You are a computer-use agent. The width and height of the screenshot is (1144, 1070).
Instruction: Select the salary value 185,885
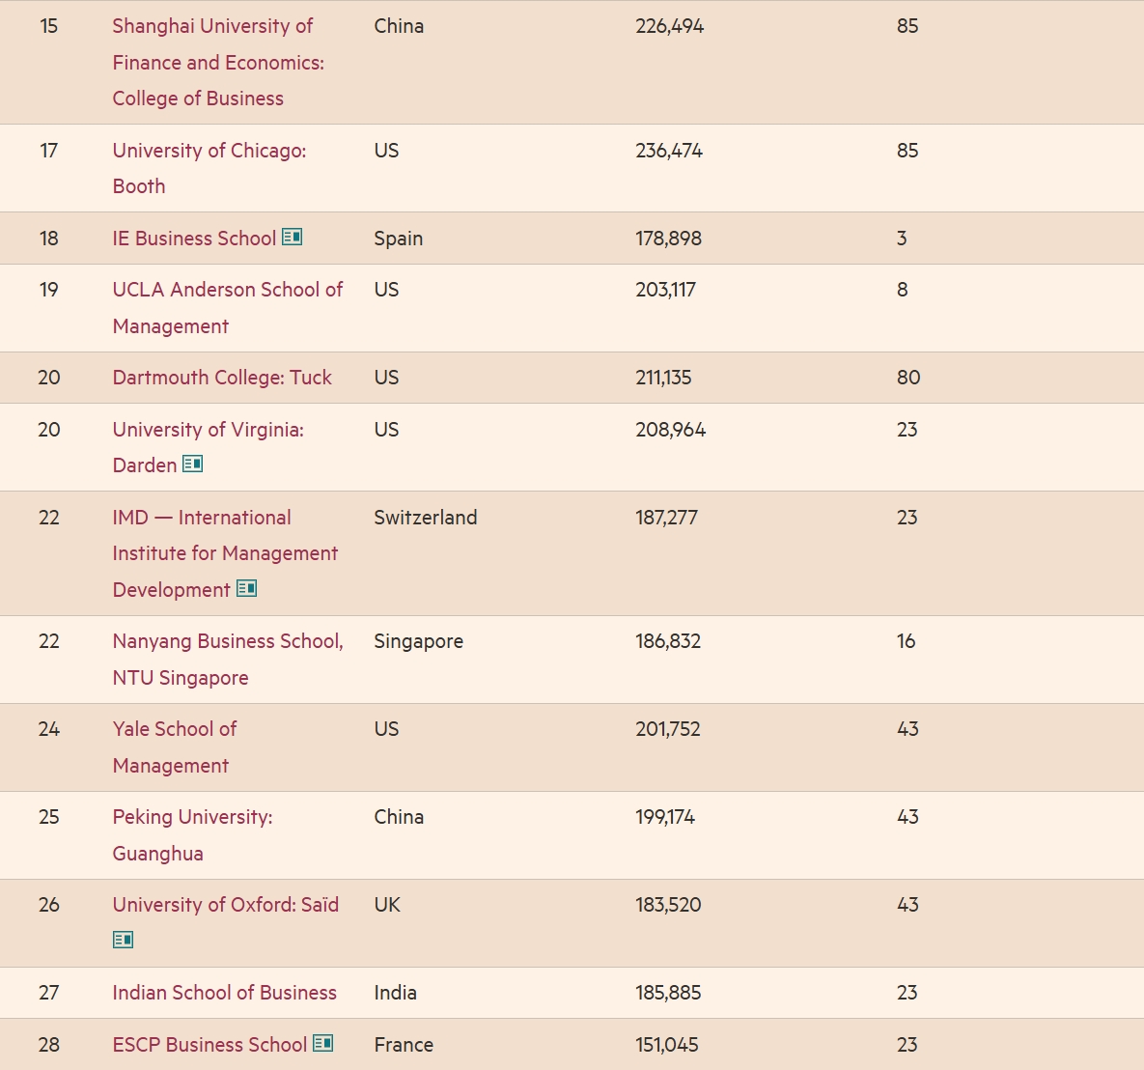coord(668,993)
